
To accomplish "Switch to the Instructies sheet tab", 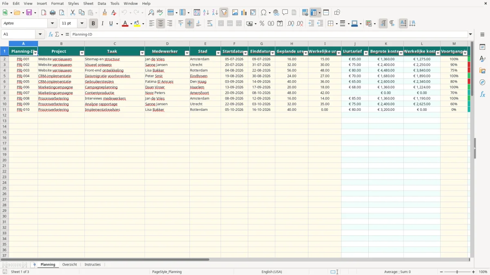I will click(x=93, y=264).
